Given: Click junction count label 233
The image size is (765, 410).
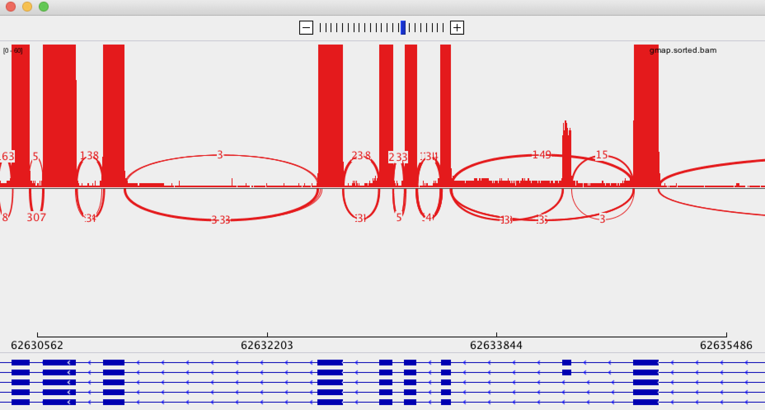Looking at the screenshot, I should [x=398, y=157].
